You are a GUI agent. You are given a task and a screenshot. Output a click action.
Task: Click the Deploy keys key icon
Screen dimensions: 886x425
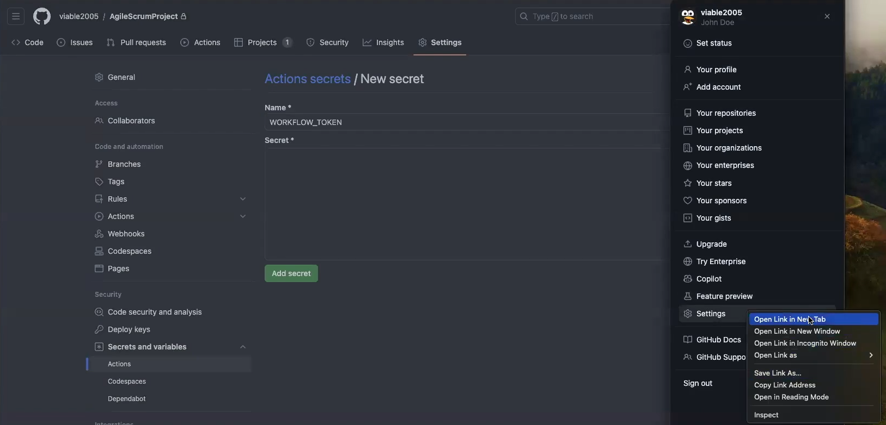99,329
